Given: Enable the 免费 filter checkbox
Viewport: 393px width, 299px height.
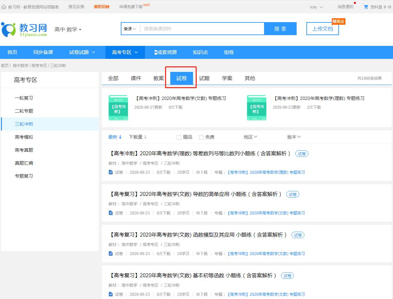Looking at the screenshot, I should [x=201, y=137].
